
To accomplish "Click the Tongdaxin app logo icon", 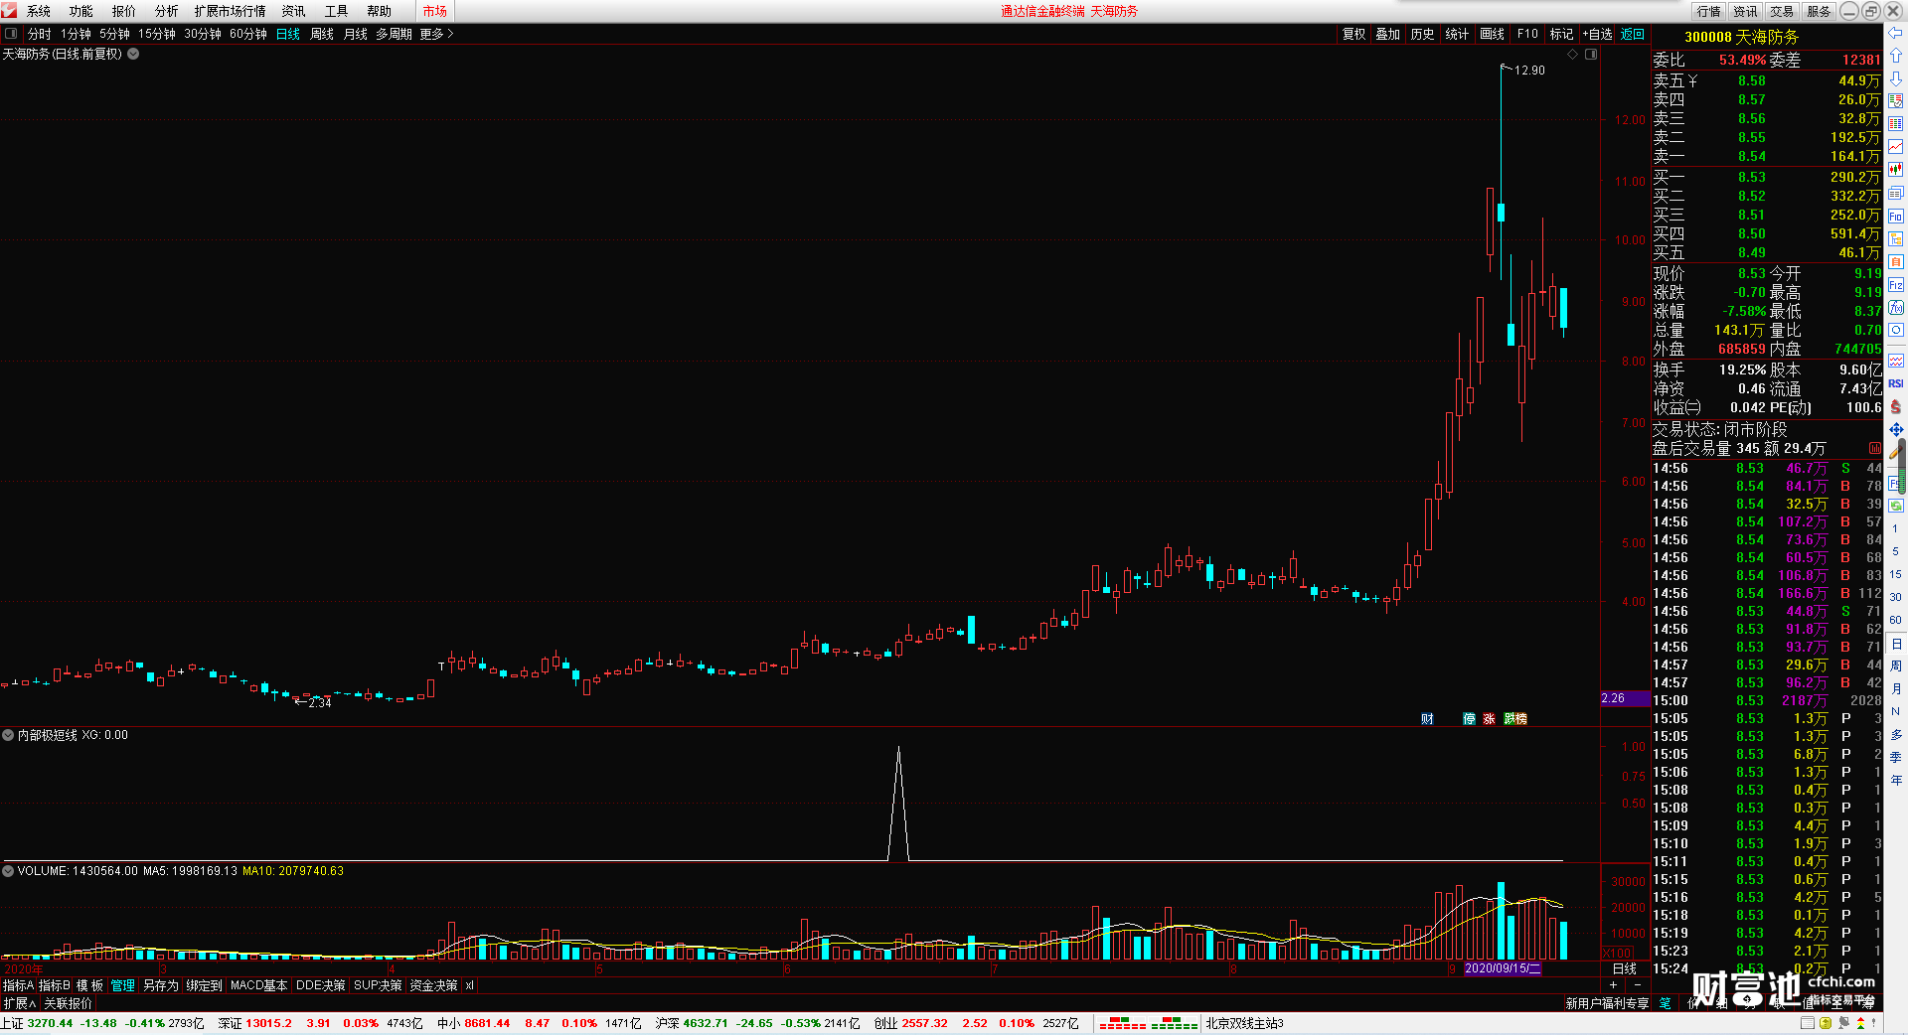I will coord(9,11).
